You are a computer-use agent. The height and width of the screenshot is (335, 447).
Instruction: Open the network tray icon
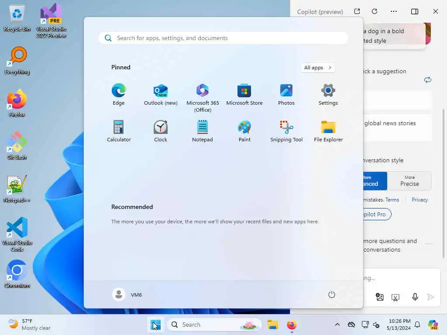pyautogui.click(x=365, y=325)
